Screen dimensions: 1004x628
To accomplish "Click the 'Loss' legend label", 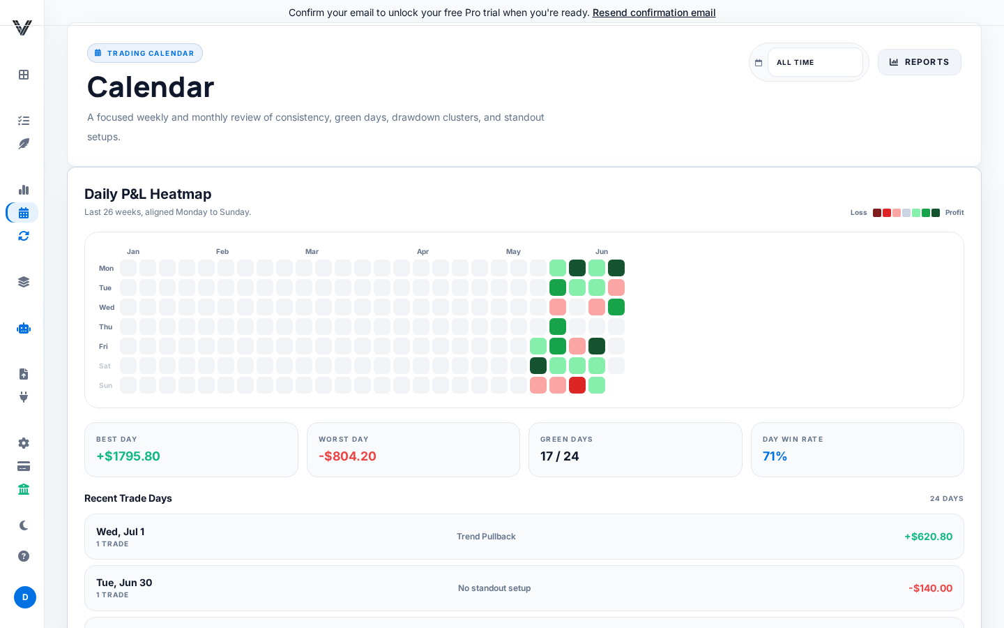I will (x=859, y=213).
